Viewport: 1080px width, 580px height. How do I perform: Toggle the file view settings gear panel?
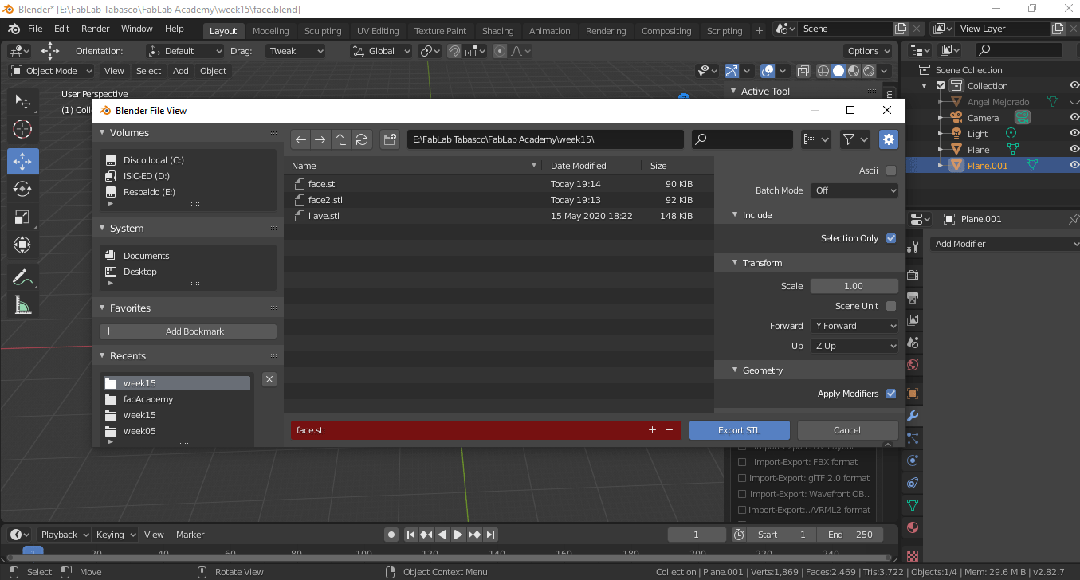click(889, 139)
